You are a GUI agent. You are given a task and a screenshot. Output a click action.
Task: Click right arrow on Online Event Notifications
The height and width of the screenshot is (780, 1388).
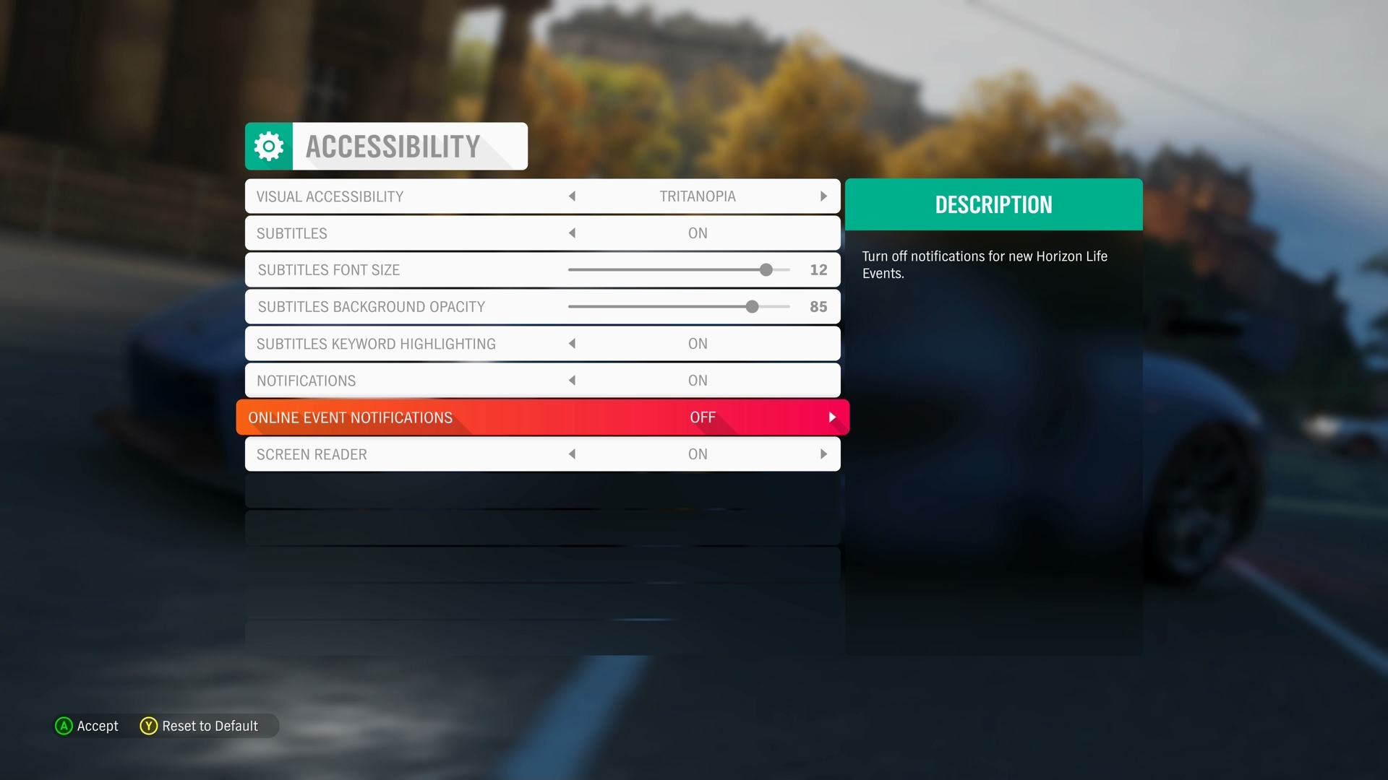click(x=831, y=416)
